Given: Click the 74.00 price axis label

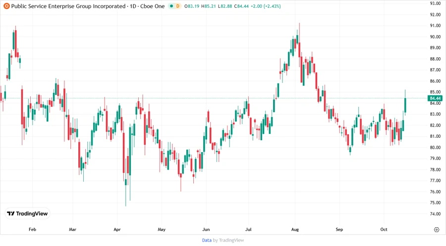Looking at the screenshot, I should click(435, 214).
